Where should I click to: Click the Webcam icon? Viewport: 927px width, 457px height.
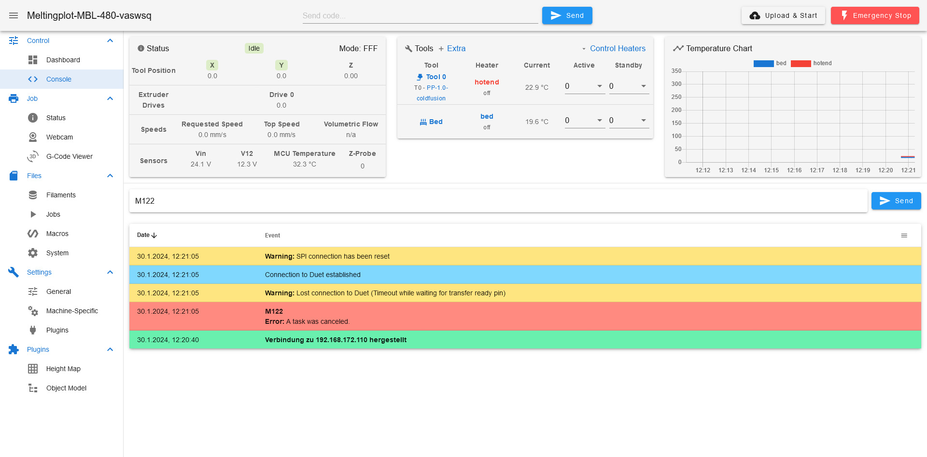click(x=33, y=137)
